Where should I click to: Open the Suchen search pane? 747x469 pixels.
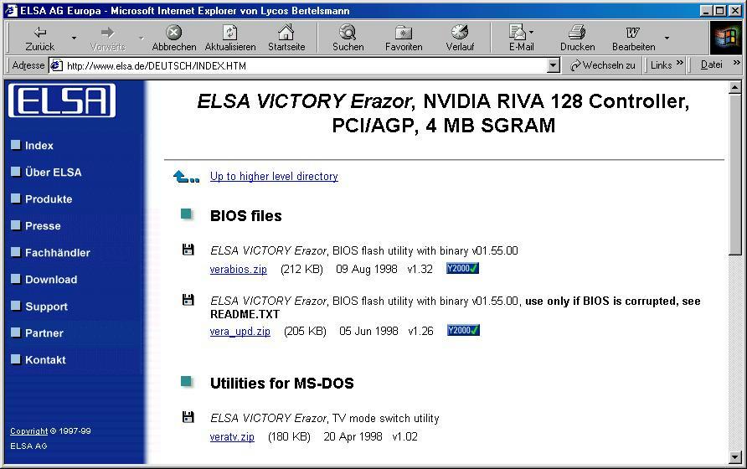(348, 39)
